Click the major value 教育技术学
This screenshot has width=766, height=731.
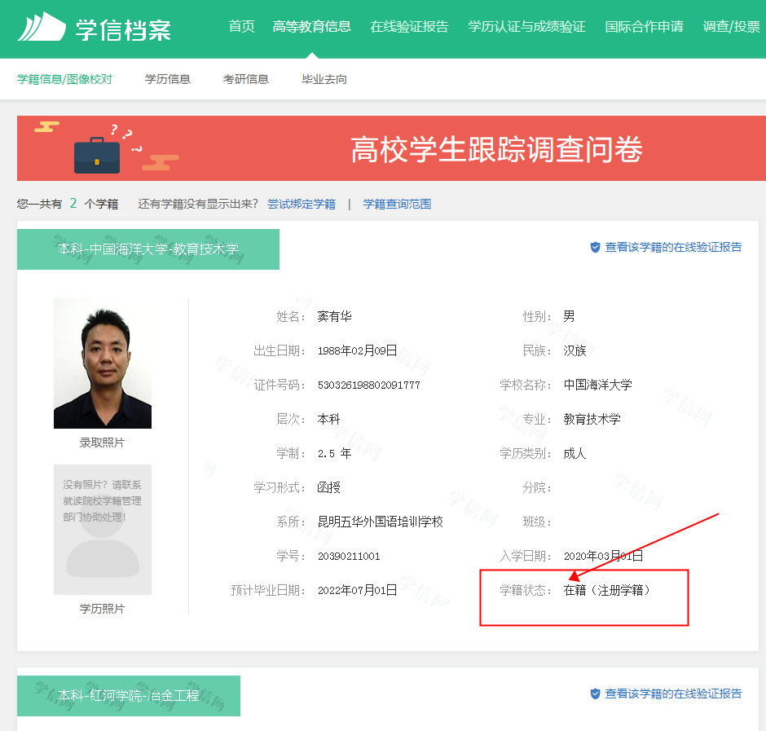tap(592, 419)
